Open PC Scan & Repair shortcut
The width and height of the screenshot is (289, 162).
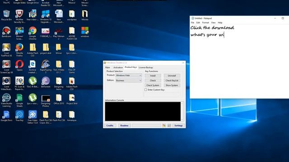[19, 84]
